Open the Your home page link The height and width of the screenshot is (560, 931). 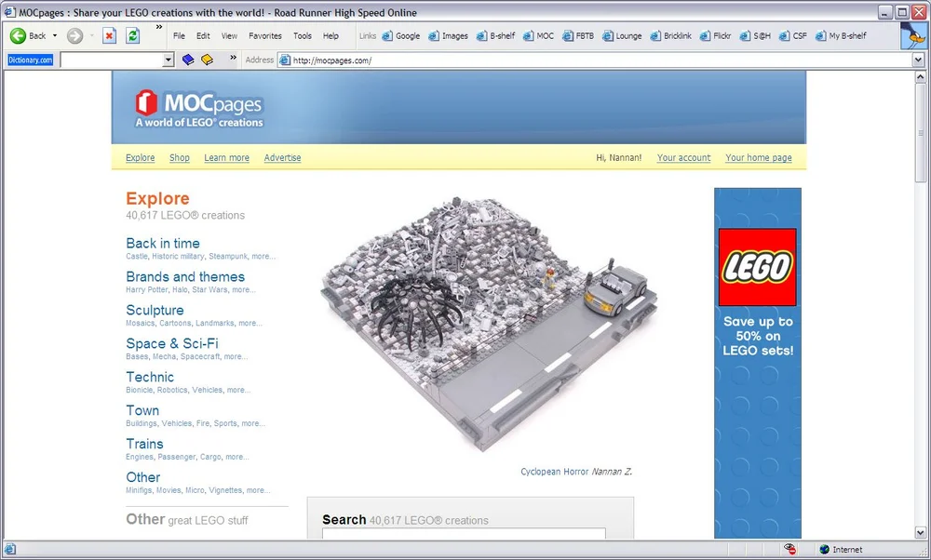coord(759,158)
